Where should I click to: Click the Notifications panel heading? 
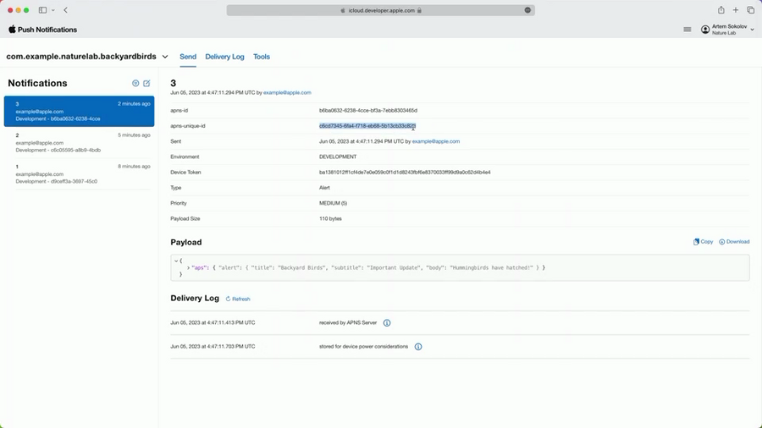tap(37, 84)
